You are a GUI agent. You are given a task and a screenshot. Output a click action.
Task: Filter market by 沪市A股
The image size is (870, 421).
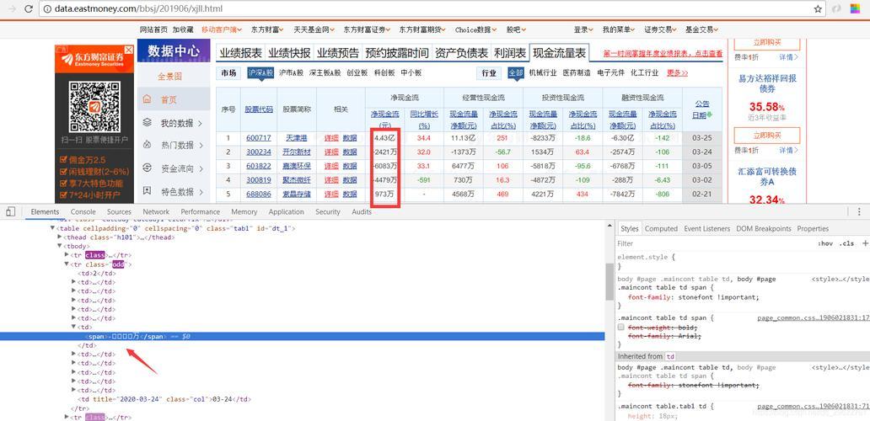[292, 72]
